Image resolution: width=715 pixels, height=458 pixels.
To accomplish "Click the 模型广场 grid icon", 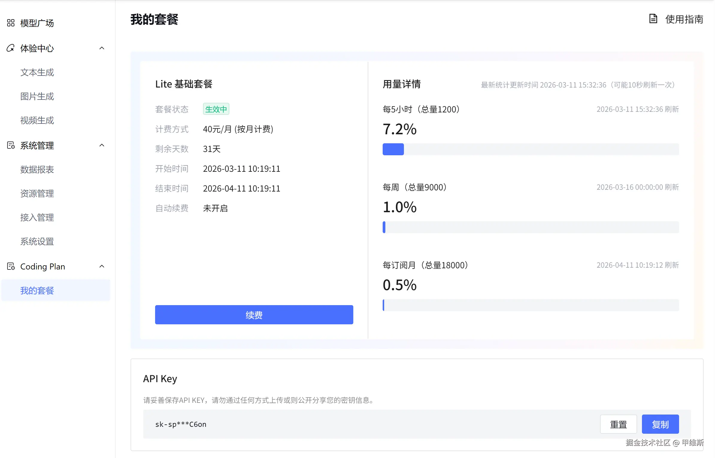I will [x=11, y=23].
